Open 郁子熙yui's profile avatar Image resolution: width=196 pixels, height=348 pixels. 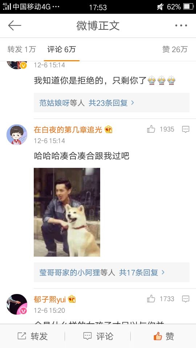pos(17,304)
